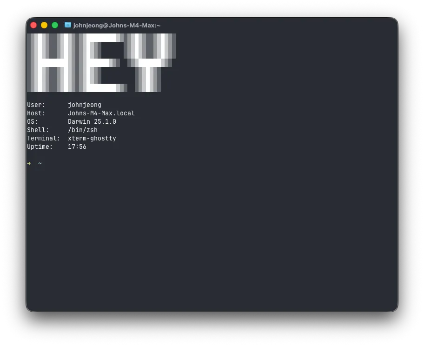Viewport: 424px width, 346px height.
Task: Click the username value johnjeong
Action: coord(84,105)
